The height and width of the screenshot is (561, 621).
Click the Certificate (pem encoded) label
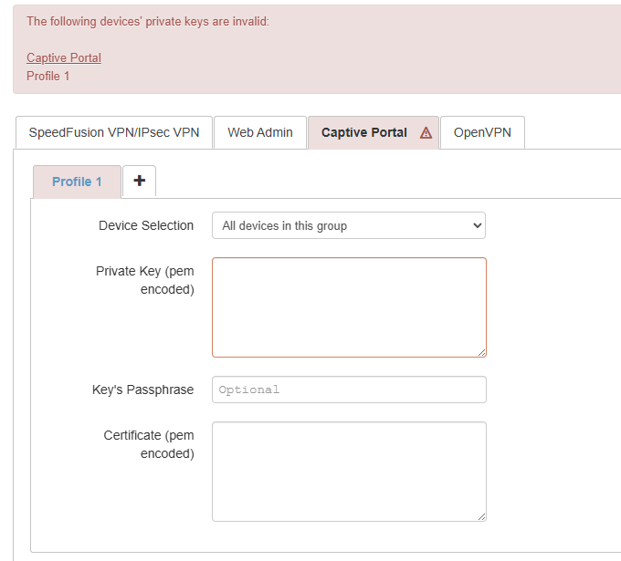[x=149, y=444]
